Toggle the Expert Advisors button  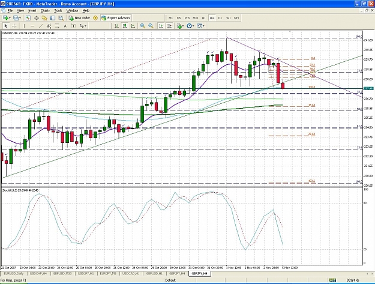coord(116,18)
